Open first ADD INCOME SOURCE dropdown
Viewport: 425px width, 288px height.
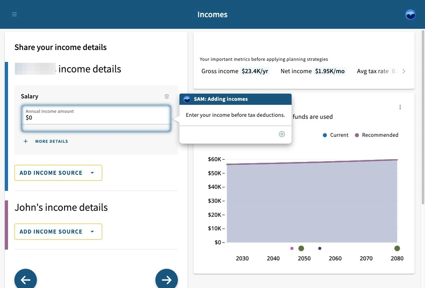(x=58, y=173)
